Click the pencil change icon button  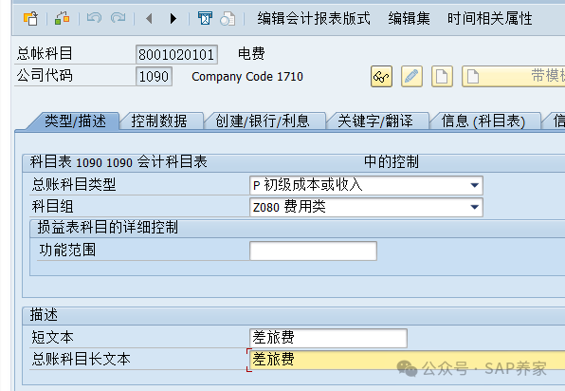click(411, 77)
